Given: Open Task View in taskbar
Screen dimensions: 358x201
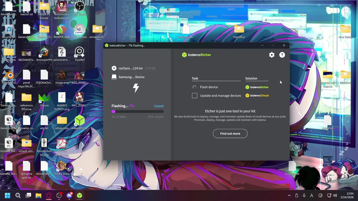Looking at the screenshot, I should [28, 195].
